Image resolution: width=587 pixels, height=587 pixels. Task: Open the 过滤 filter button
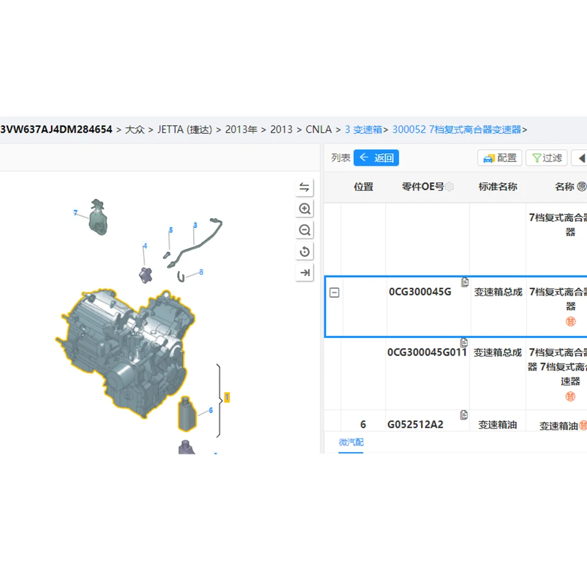point(546,158)
